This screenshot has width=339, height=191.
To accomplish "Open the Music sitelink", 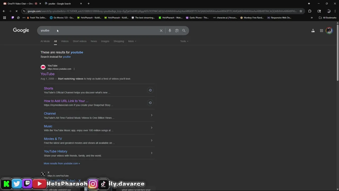I will point(48,126).
